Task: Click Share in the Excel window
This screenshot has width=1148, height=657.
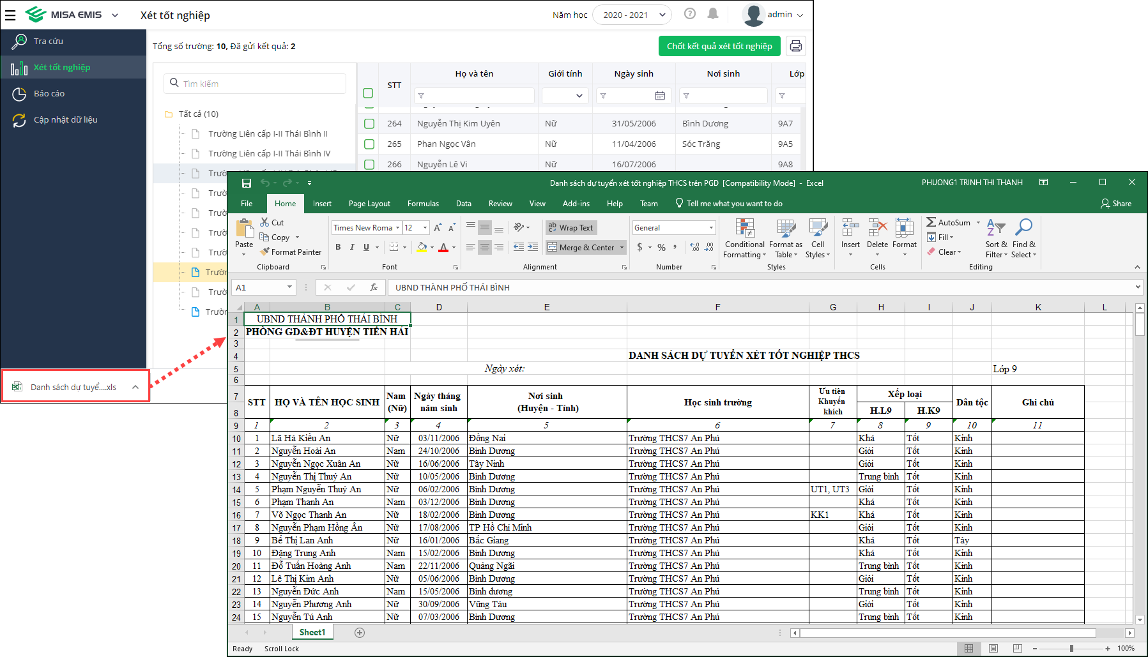Action: coord(1116,204)
